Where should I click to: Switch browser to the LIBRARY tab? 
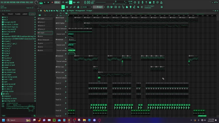[25, 14]
